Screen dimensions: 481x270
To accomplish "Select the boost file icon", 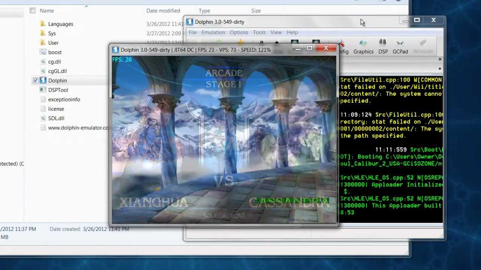I will [42, 52].
